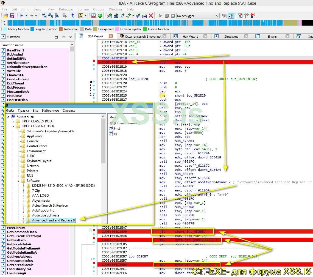
Task: Expand the HKEY_CLASSES_ROOT registry key
Action: [13, 121]
